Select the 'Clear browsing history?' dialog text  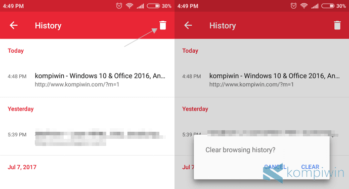pyautogui.click(x=240, y=150)
